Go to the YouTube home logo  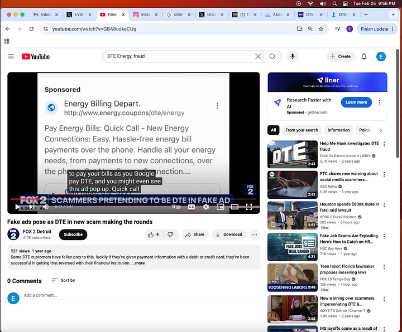(36, 56)
